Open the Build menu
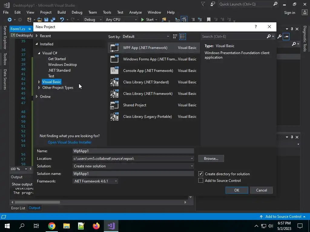 click(x=61, y=12)
